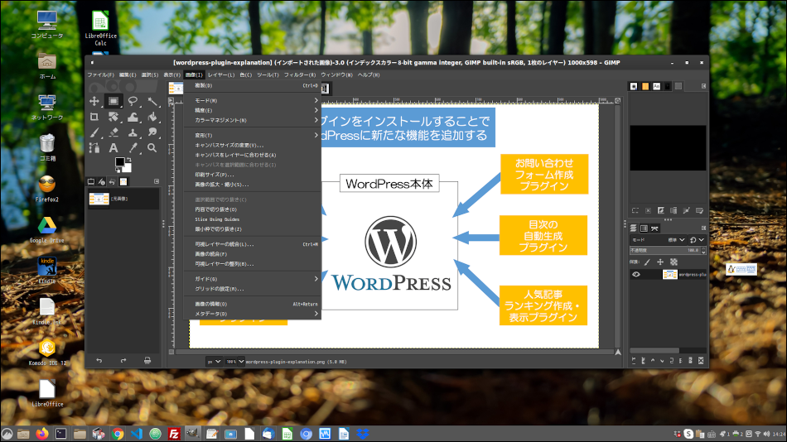
Task: Select the Clone stamp tool
Action: coord(133,132)
